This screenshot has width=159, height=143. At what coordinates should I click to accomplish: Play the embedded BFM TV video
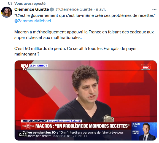pyautogui.click(x=86, y=100)
